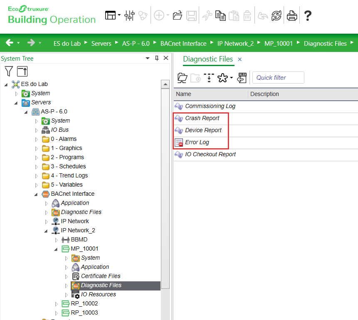Click the group/sort dashed arrow icon
Image resolution: width=358 pixels, height=320 pixels.
(x=209, y=78)
